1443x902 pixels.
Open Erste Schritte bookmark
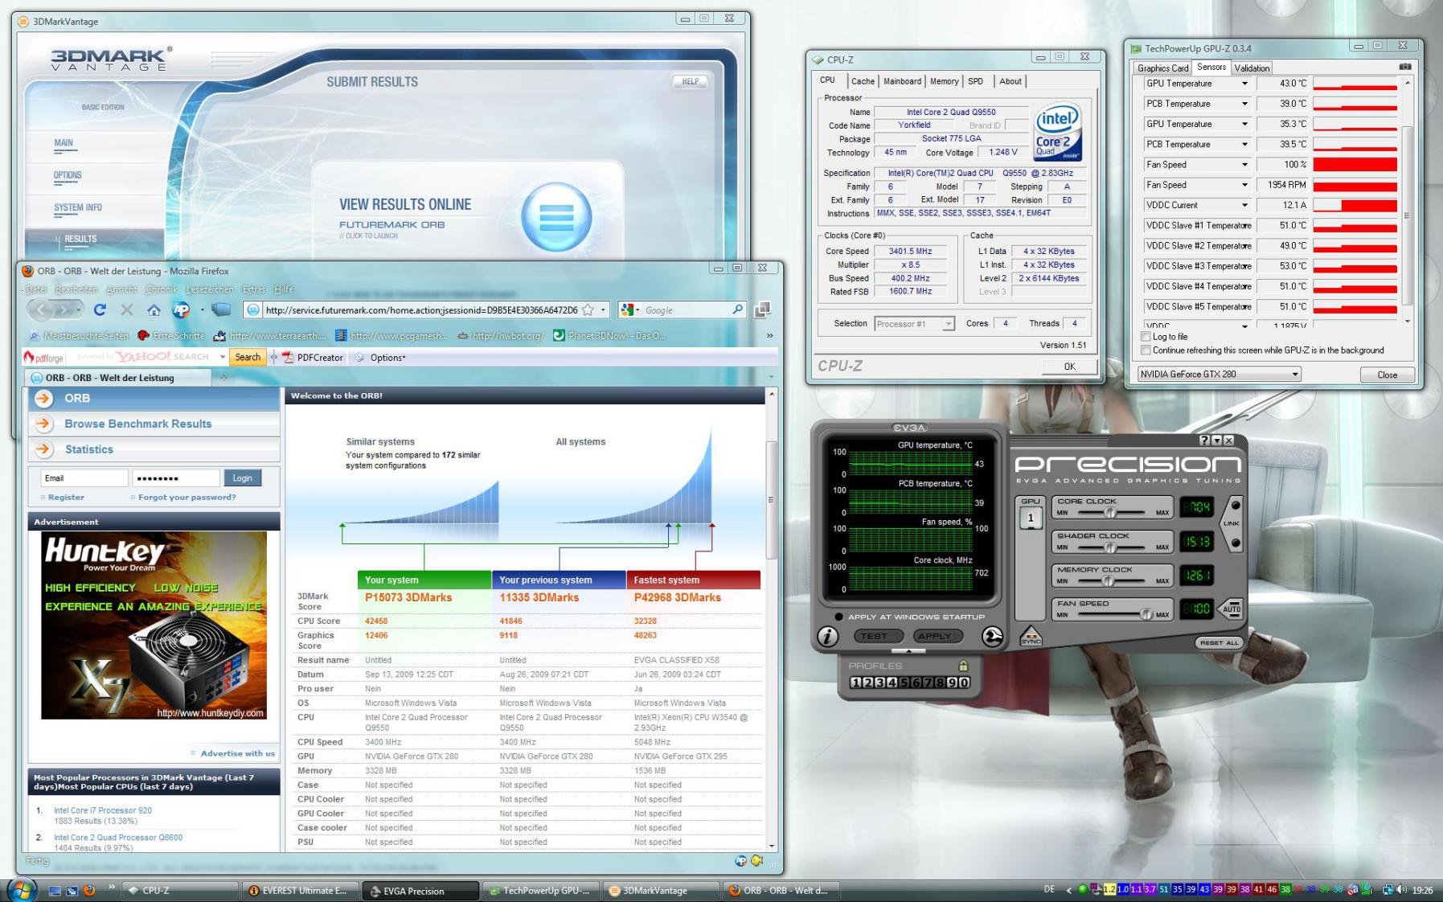coord(170,335)
